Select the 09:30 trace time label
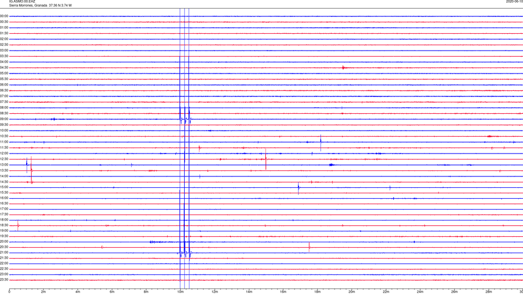The height and width of the screenshot is (294, 523). [4, 125]
